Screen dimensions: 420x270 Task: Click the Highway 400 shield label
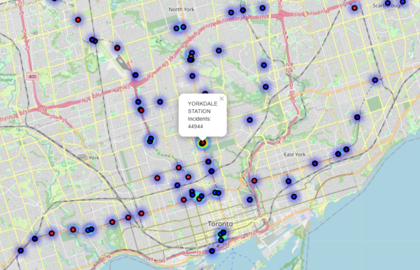point(32,77)
